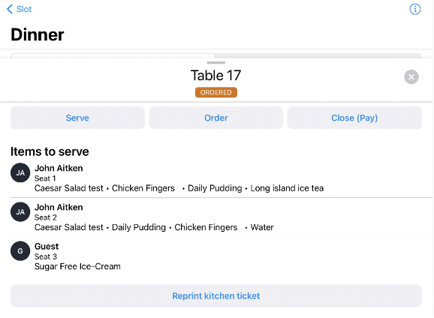434x318 pixels.
Task: Tap the ORDERED status badge
Action: point(216,92)
